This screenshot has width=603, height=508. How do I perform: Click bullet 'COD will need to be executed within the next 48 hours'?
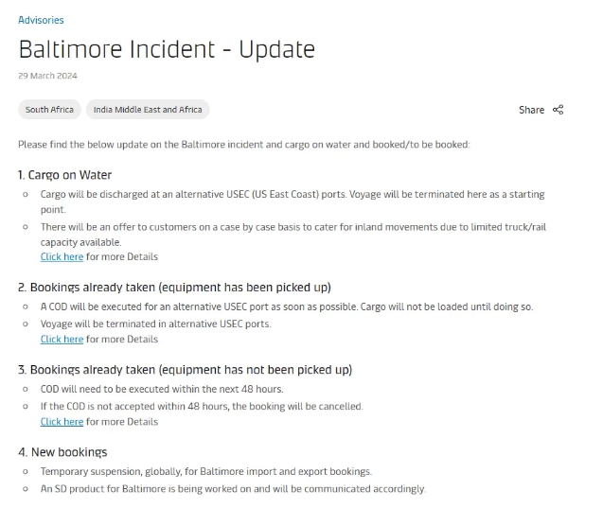coord(162,389)
